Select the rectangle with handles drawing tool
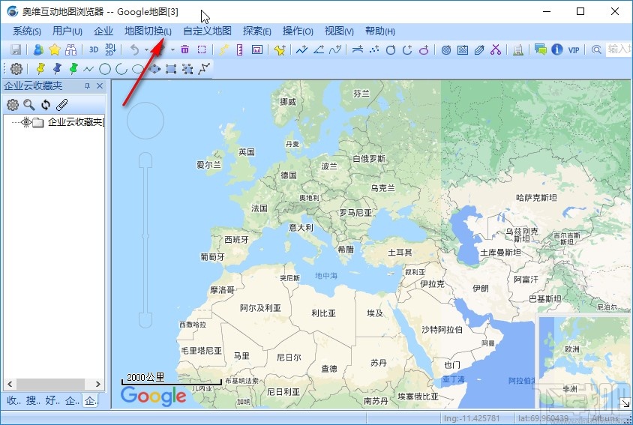 (171, 69)
